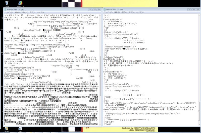This screenshot has height=133, width=201.
Task: Open 表示(V) menu in right Notepad window
Action: [x=132, y=12]
